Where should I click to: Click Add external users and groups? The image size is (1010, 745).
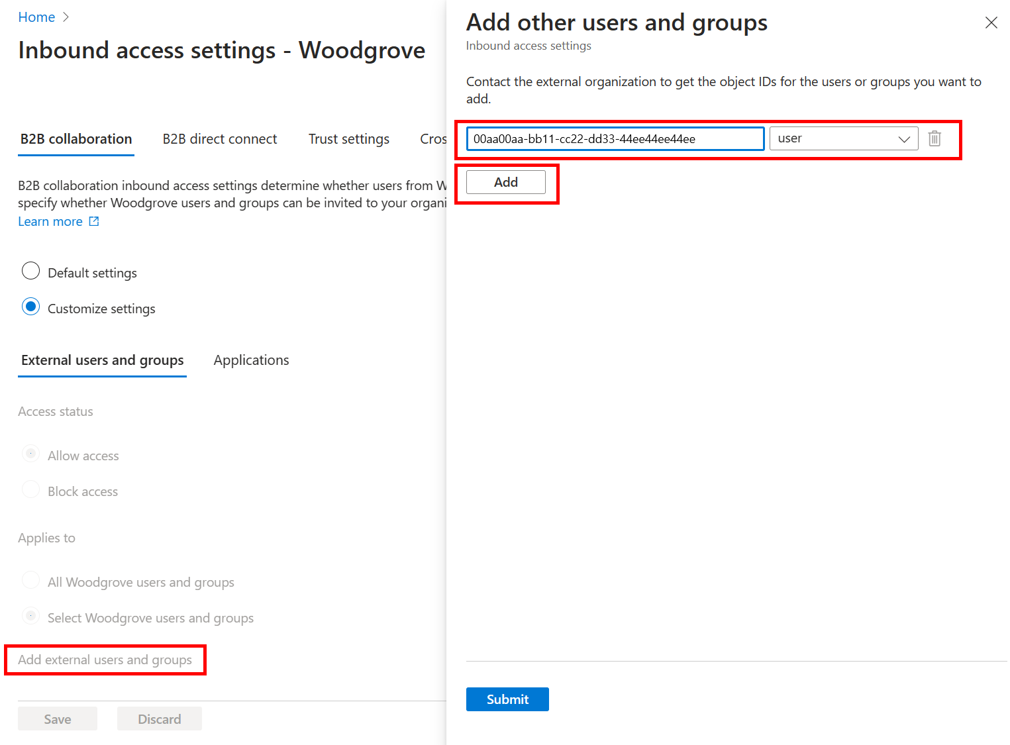pos(104,660)
